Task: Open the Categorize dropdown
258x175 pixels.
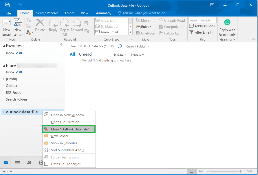Action: tap(171, 27)
